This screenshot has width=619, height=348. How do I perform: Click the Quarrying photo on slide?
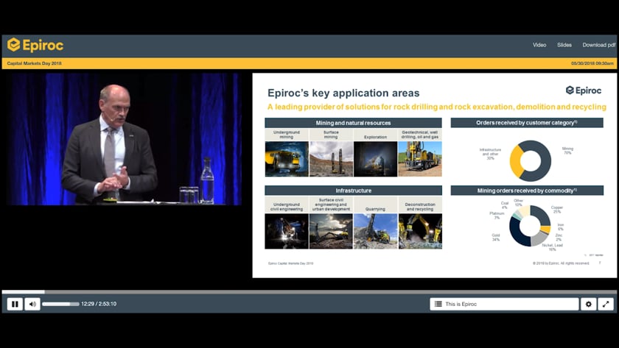[x=375, y=231]
